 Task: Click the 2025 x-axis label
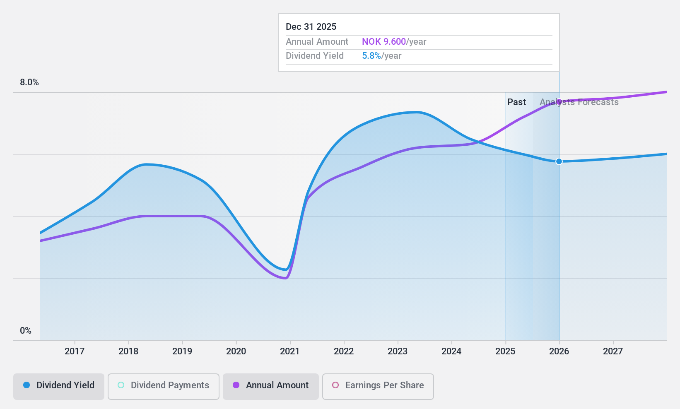tap(505, 351)
